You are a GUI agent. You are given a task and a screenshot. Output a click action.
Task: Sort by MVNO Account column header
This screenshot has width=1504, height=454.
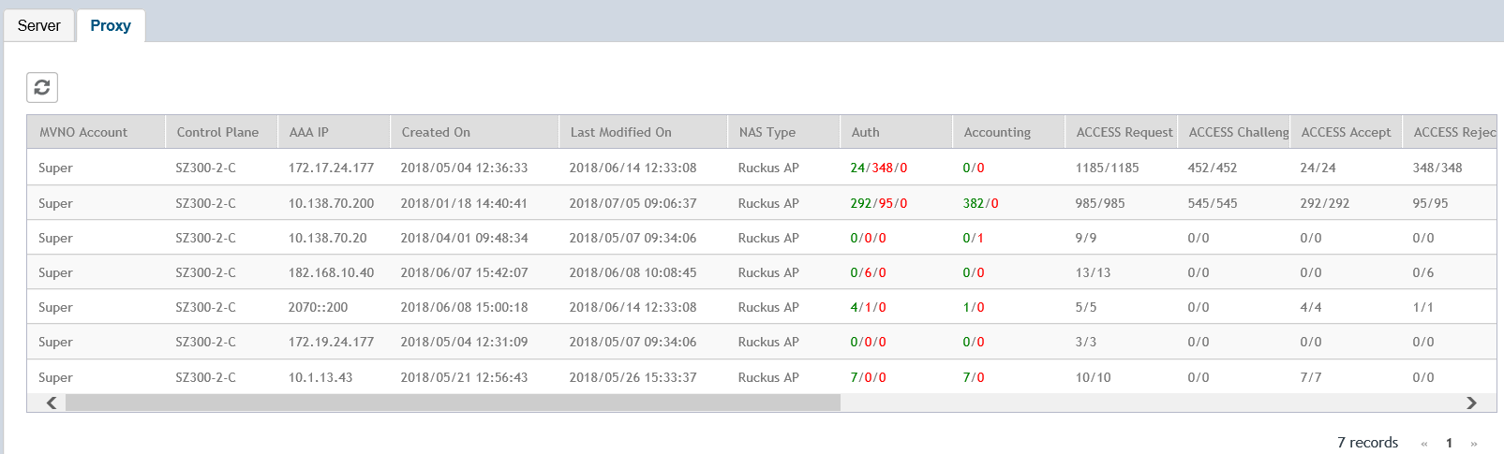tap(83, 132)
